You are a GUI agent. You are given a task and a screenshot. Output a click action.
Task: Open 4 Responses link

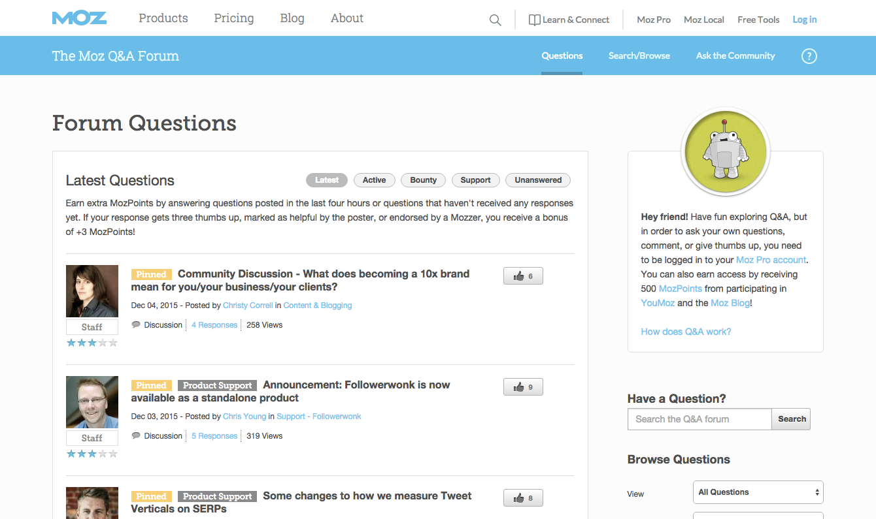coord(214,325)
